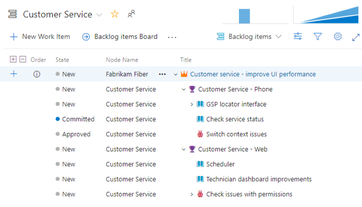
Task: Collapse Customer Service - Phone feature
Action: pyautogui.click(x=184, y=89)
